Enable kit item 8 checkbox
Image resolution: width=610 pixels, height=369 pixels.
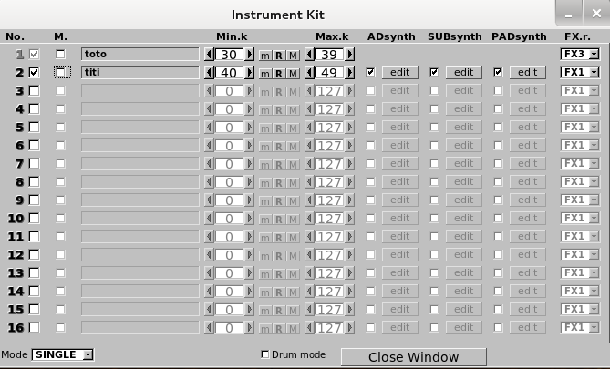pyautogui.click(x=35, y=181)
